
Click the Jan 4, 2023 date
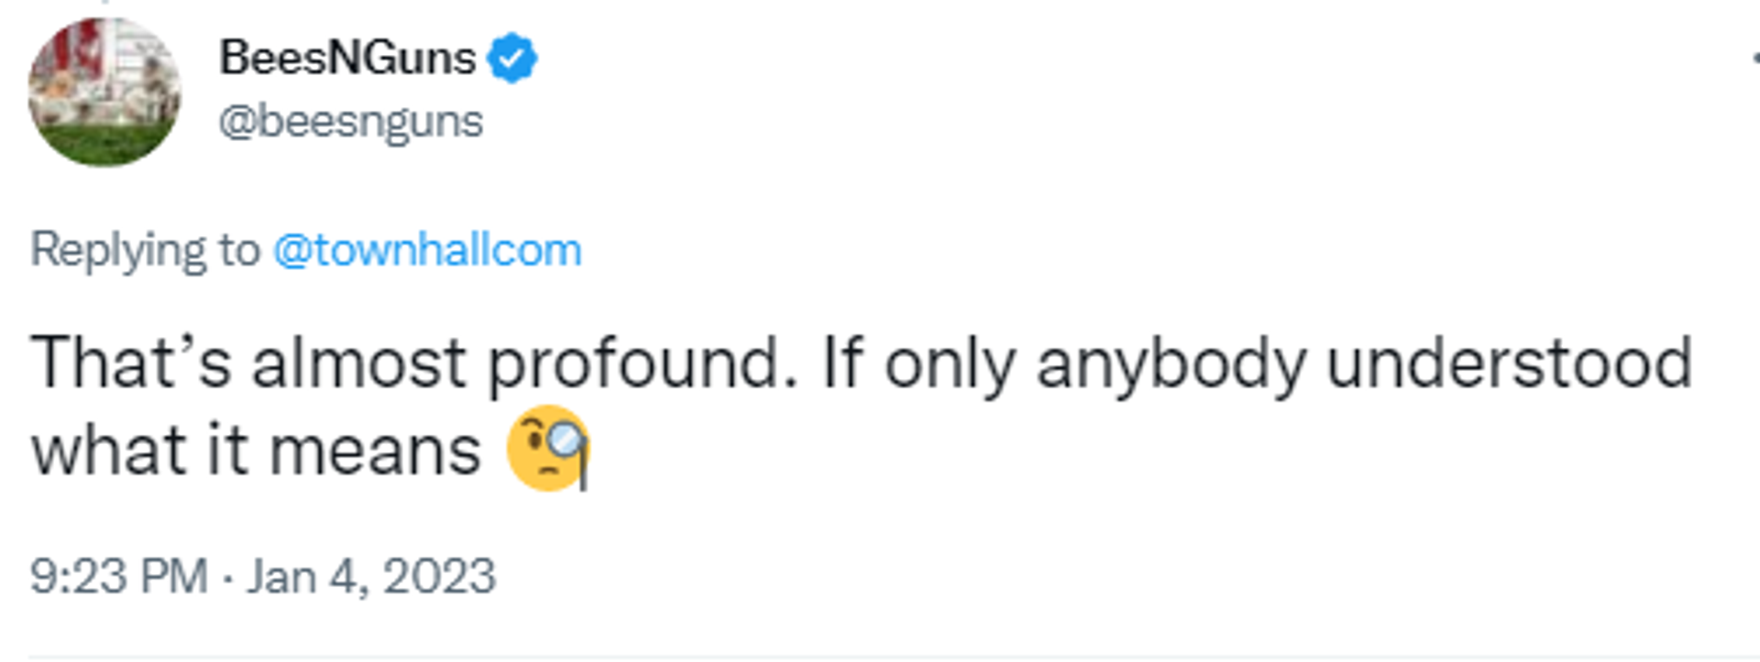371,577
